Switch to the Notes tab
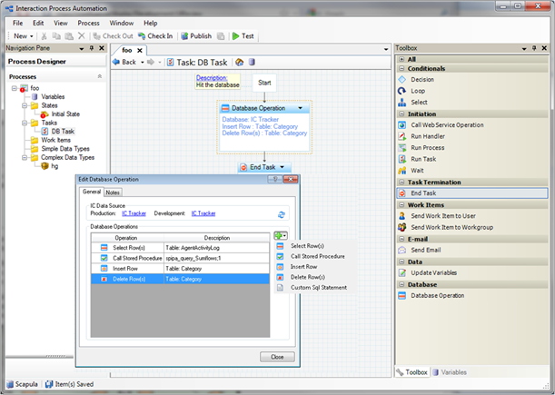The width and height of the screenshot is (555, 395). (113, 192)
